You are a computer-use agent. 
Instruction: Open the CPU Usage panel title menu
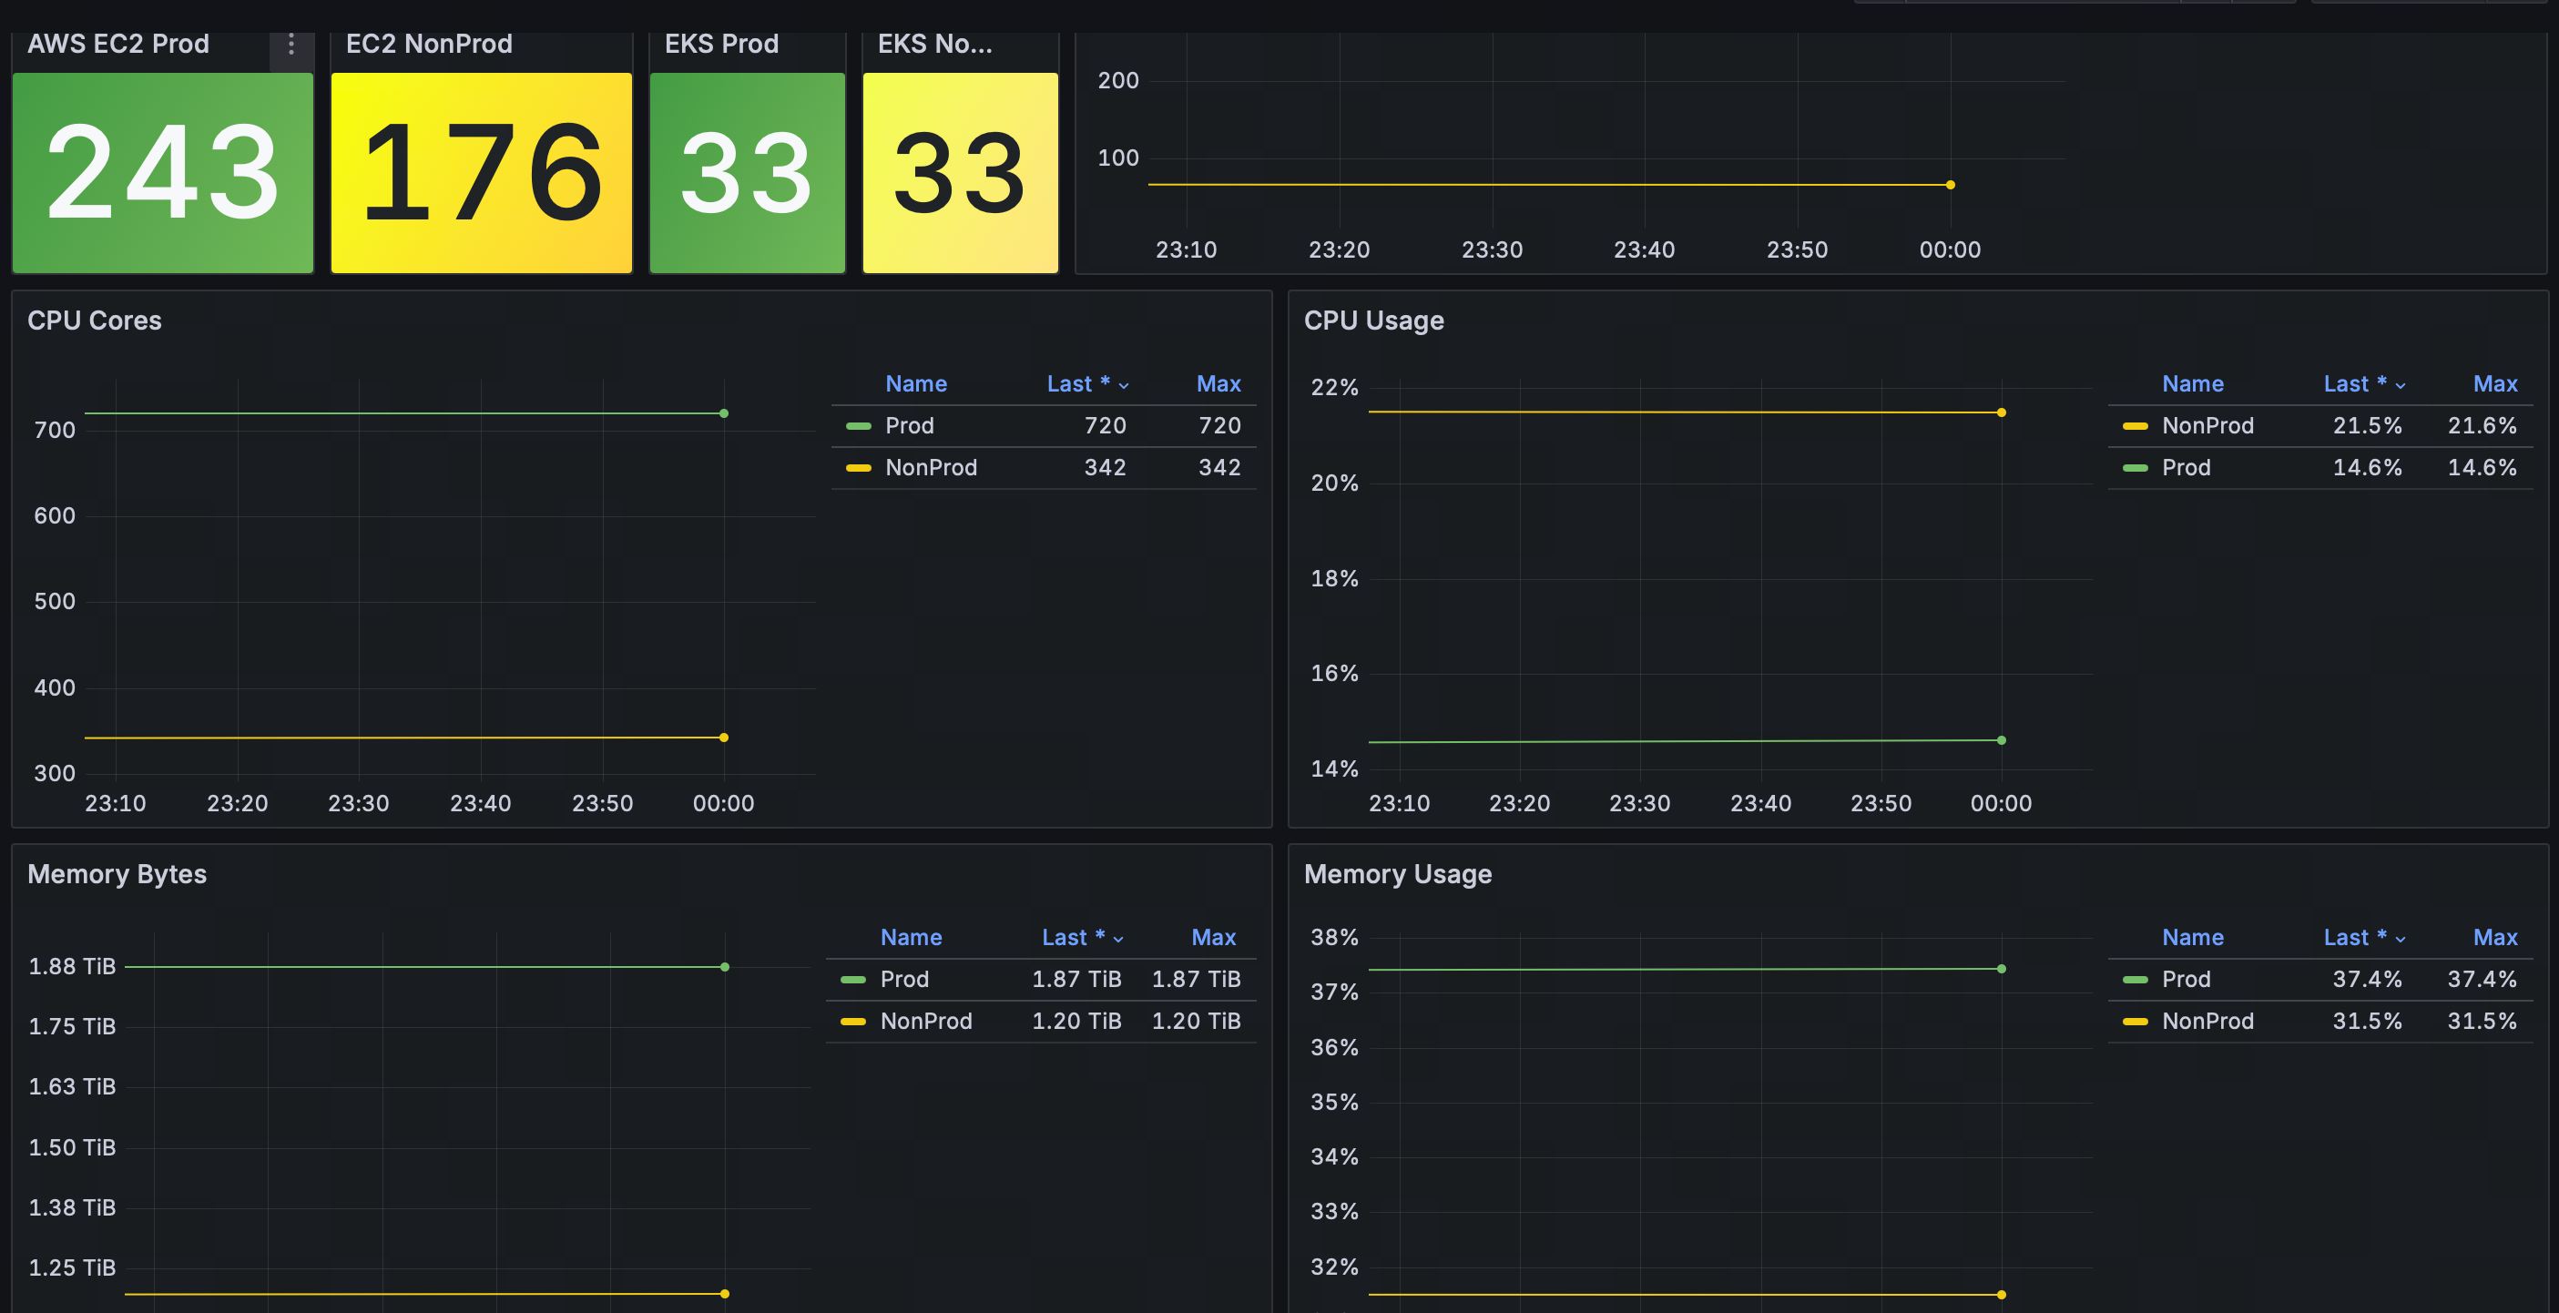1373,321
